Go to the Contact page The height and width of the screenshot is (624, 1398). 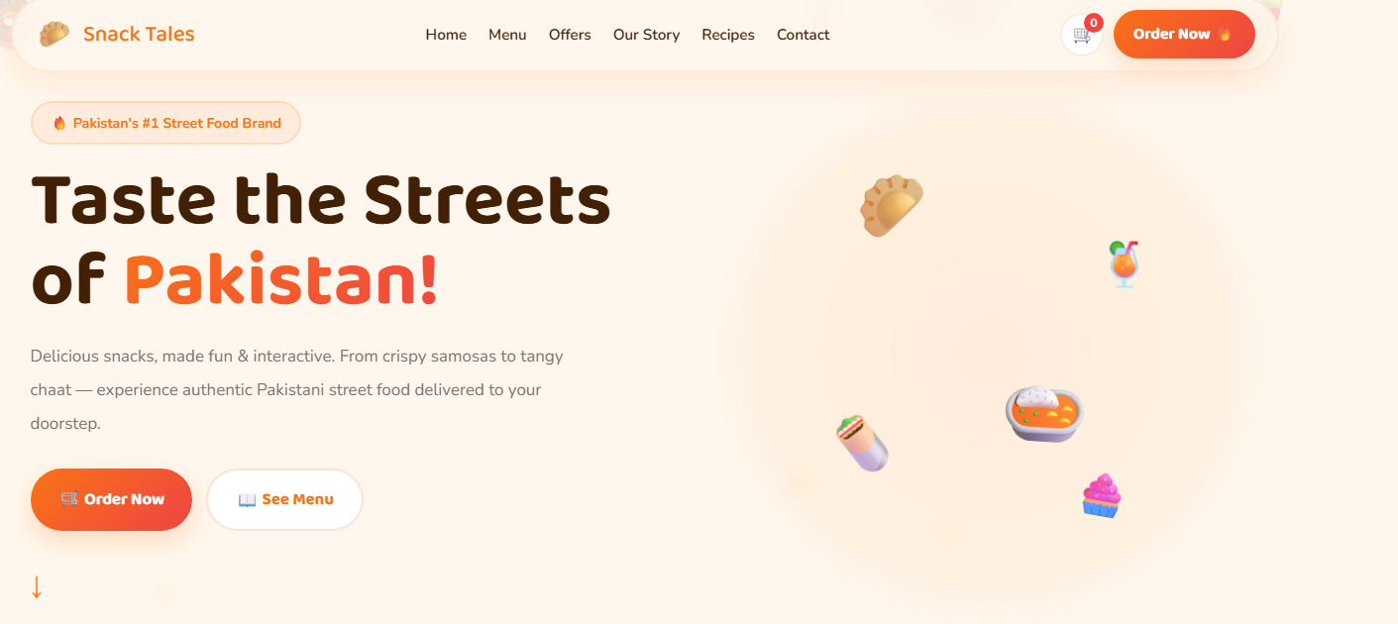(x=803, y=35)
